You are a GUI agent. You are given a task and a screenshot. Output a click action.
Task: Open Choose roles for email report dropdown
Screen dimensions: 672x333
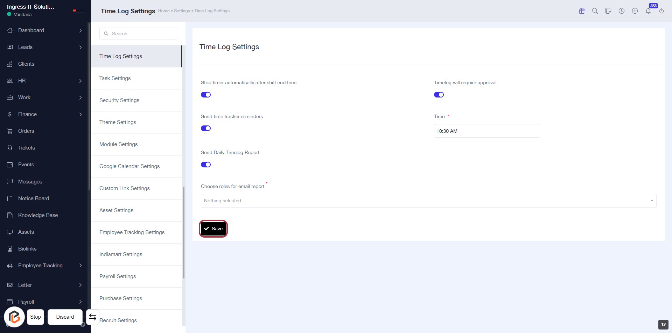[428, 201]
